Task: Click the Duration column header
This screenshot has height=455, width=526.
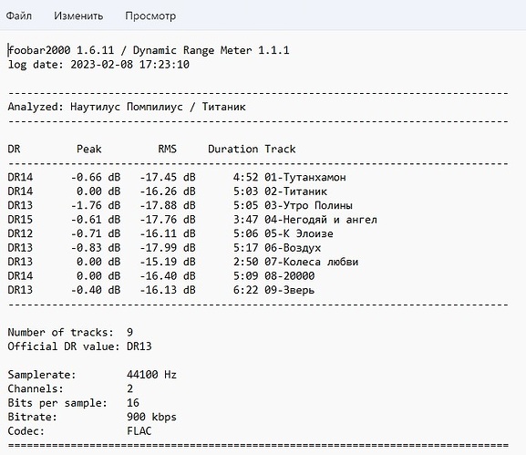Action: (x=233, y=149)
